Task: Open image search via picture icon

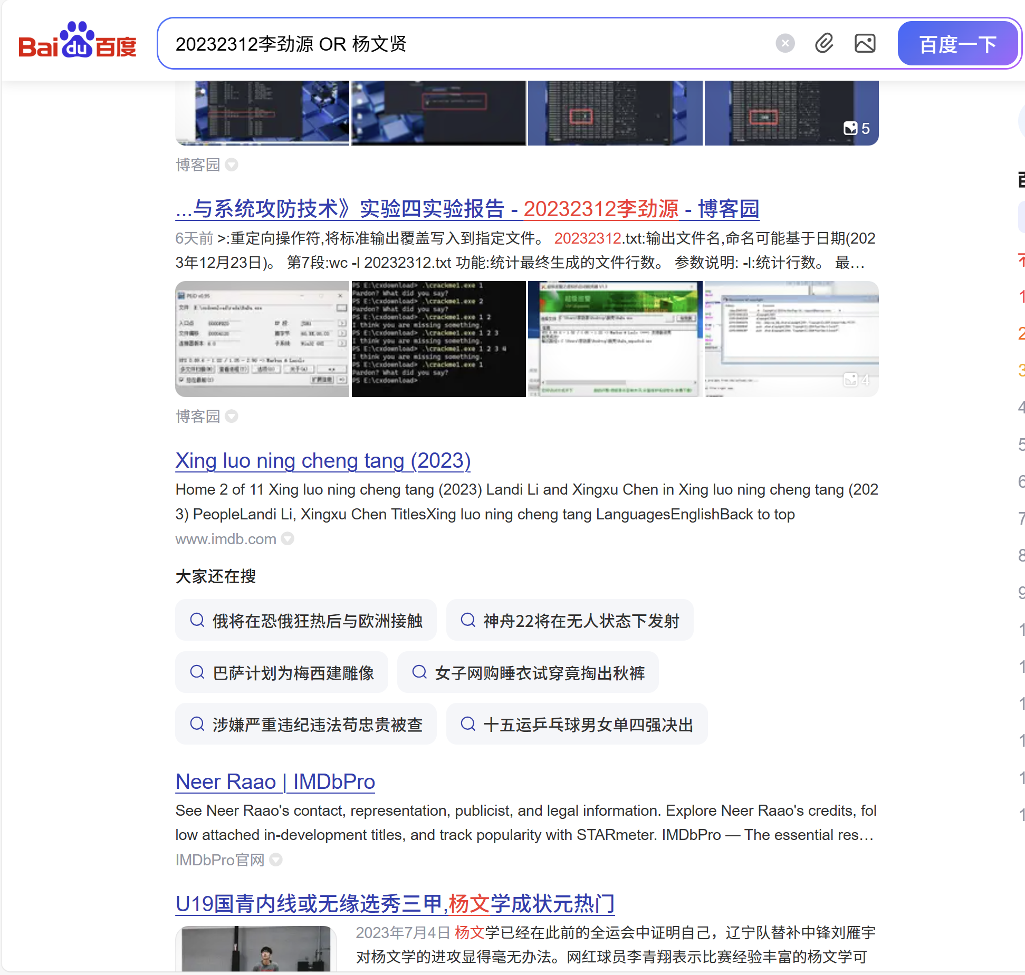Action: click(865, 43)
